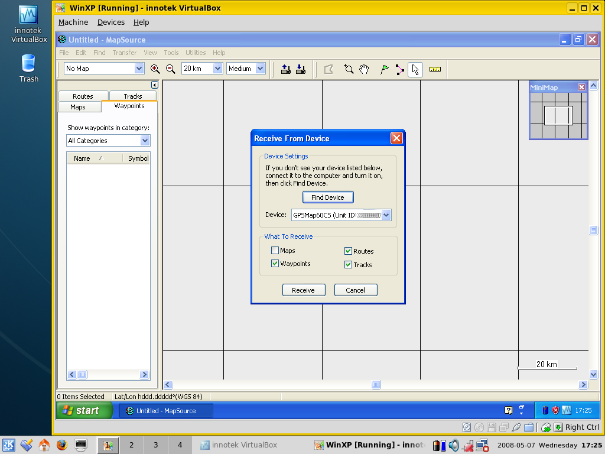Click the map scroll down arrow

(593, 374)
